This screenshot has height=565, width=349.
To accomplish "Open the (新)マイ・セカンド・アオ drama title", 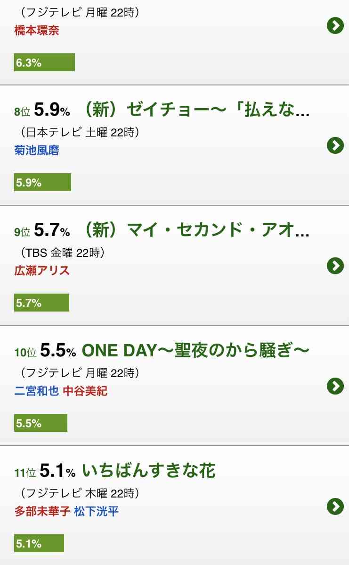I will [196, 230].
